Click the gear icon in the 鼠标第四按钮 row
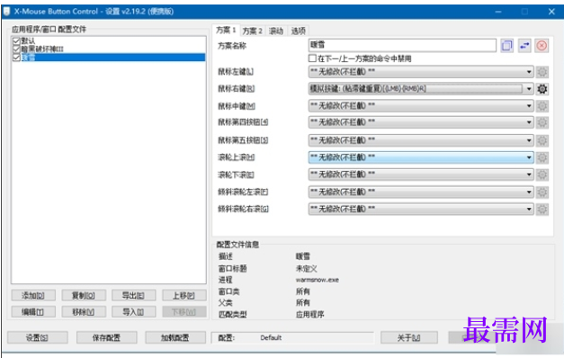This screenshot has width=564, height=358. coord(542,122)
